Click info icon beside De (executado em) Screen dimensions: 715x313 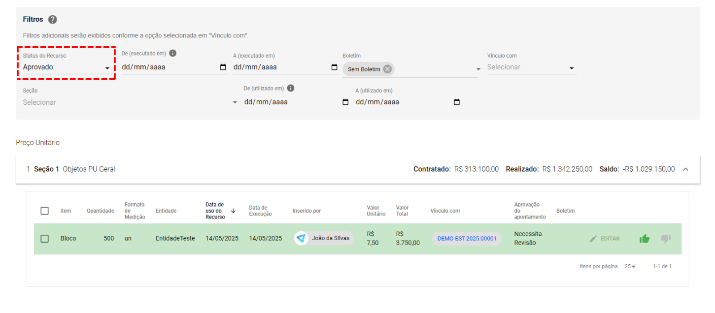coord(173,54)
